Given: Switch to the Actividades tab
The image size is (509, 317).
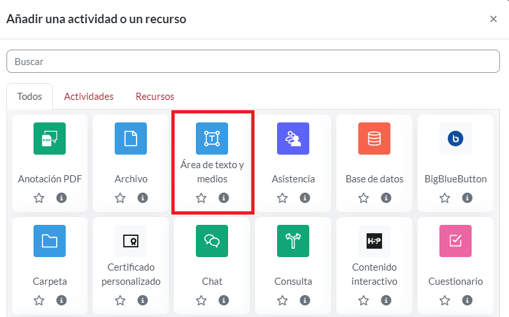Looking at the screenshot, I should (89, 97).
